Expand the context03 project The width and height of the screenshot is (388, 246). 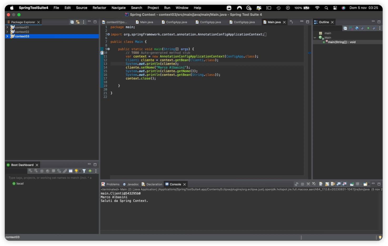click(7, 36)
